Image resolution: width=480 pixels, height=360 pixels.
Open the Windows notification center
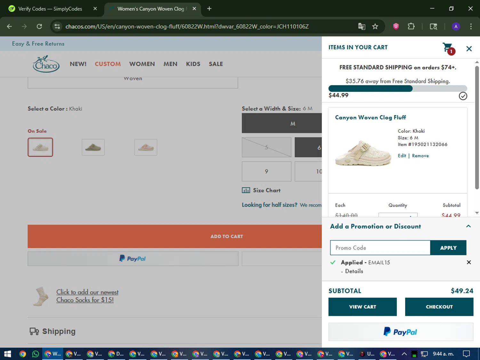point(467,354)
